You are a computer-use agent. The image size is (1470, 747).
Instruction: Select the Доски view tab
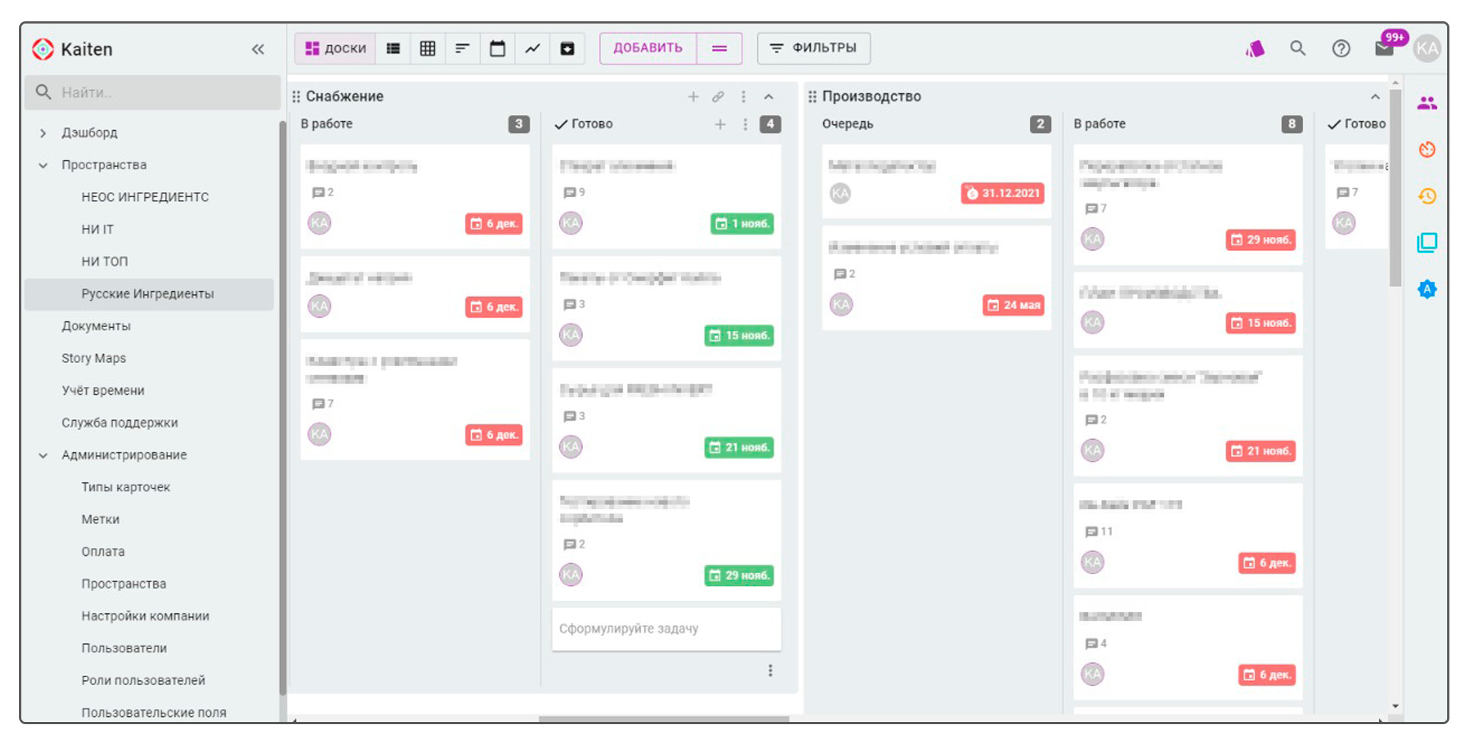[336, 49]
